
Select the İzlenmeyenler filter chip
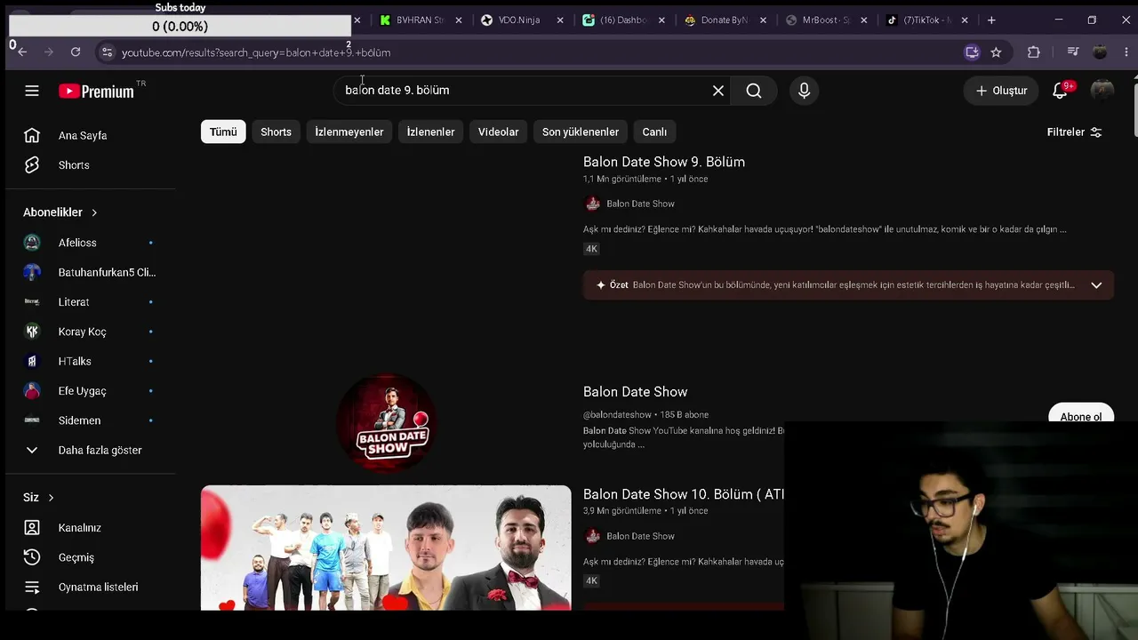tap(349, 132)
